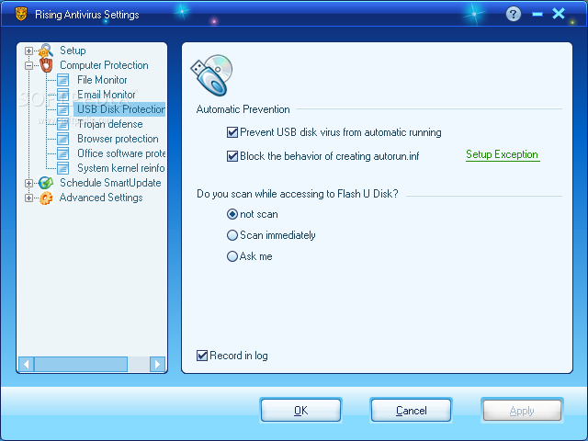Click the Email Monitor page icon

click(63, 95)
